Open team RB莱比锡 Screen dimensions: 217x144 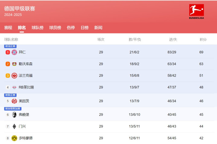[x=26, y=87]
